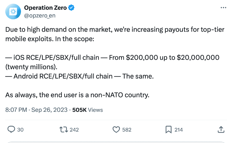Like the post with the heart icon
The width and height of the screenshot is (230, 143).
pyautogui.click(x=116, y=130)
